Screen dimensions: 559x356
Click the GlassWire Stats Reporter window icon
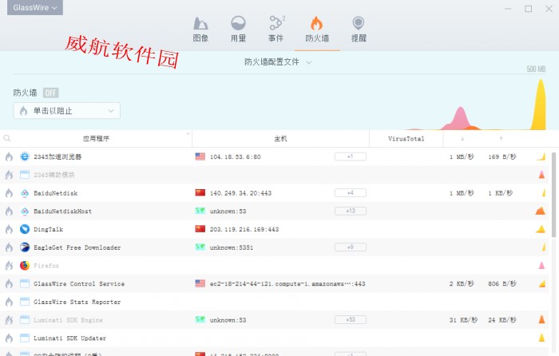tap(25, 302)
